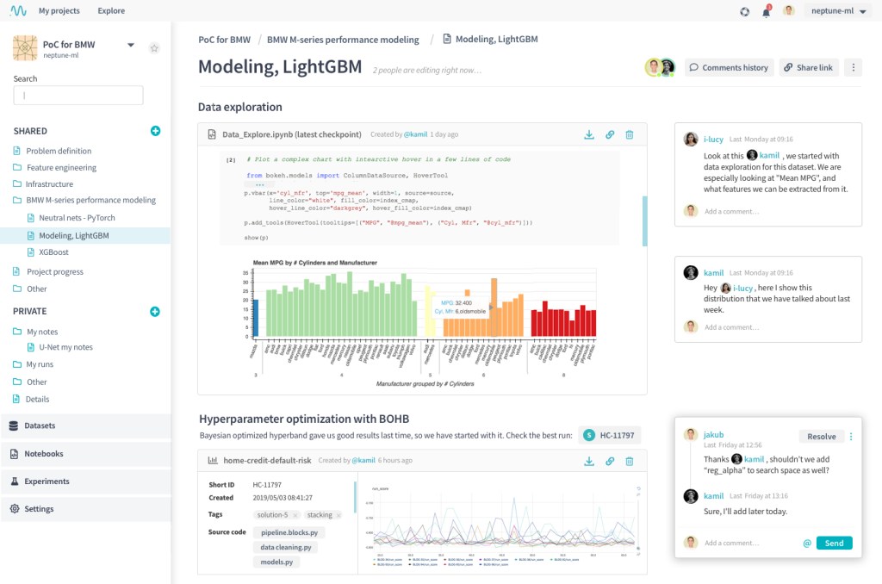
Task: Delete the home-credit-default-risk block
Action: click(x=630, y=462)
